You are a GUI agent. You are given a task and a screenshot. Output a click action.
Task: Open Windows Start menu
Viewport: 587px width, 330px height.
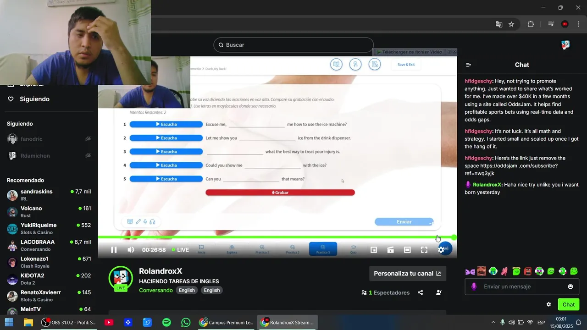click(9, 322)
